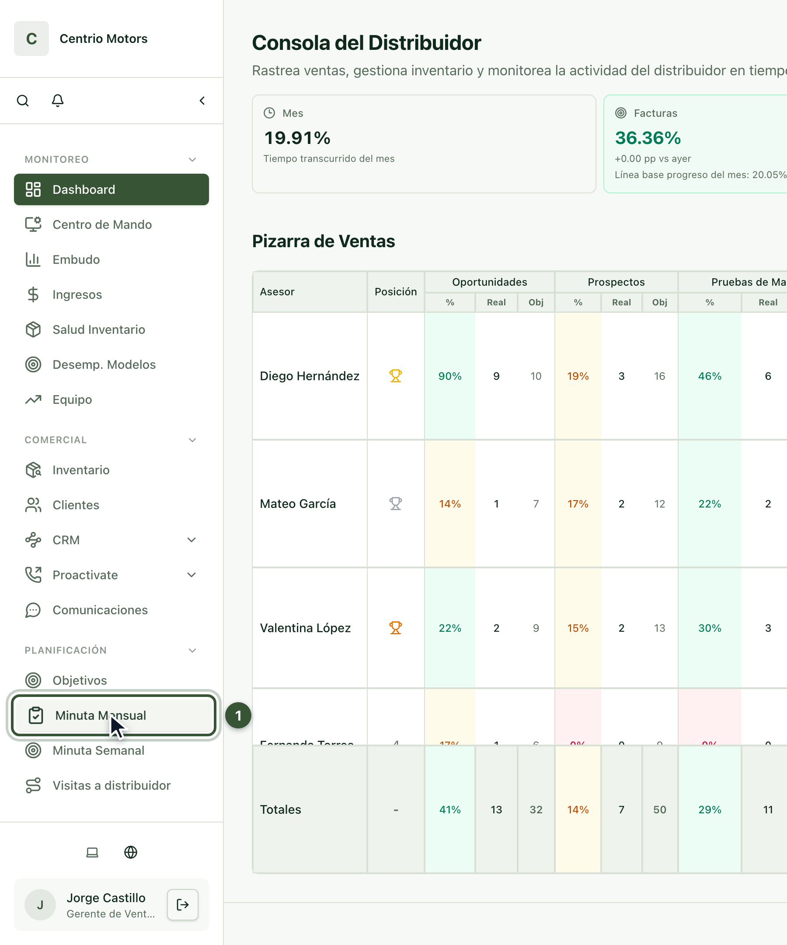The width and height of the screenshot is (787, 945).
Task: Click the logout icon beside Jorge Castillo
Action: (x=183, y=904)
